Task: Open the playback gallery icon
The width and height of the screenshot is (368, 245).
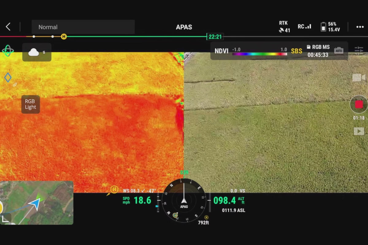Action: [358, 131]
